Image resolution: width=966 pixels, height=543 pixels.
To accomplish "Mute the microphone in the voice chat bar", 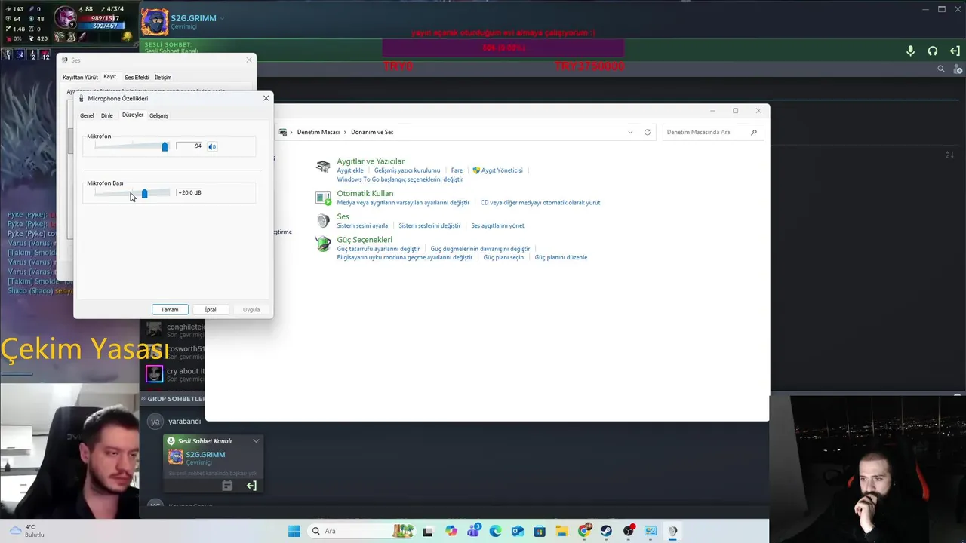I will point(910,51).
